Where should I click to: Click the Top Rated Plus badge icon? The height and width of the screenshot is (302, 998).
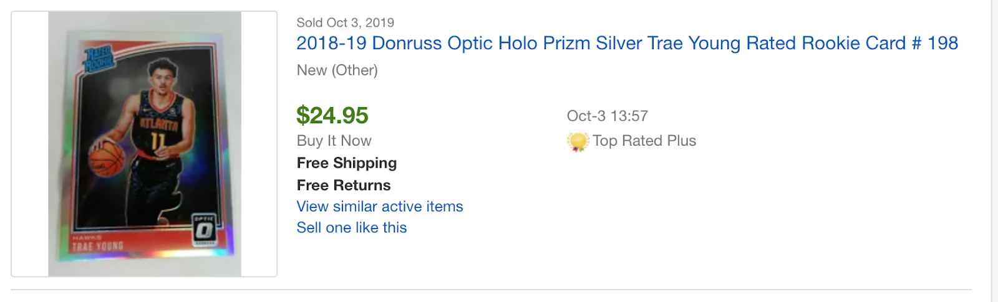pyautogui.click(x=578, y=142)
